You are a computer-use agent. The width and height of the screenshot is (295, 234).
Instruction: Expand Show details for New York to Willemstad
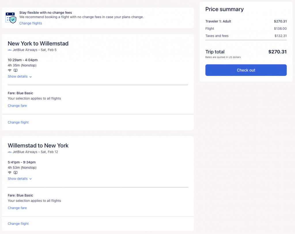click(18, 76)
